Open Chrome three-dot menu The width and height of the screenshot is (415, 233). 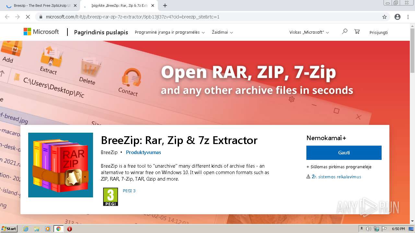[x=408, y=17]
